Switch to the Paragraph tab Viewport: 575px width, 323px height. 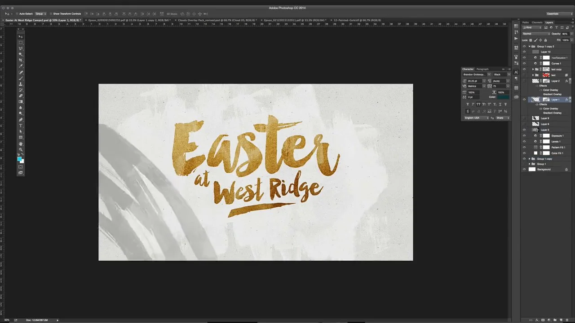482,69
